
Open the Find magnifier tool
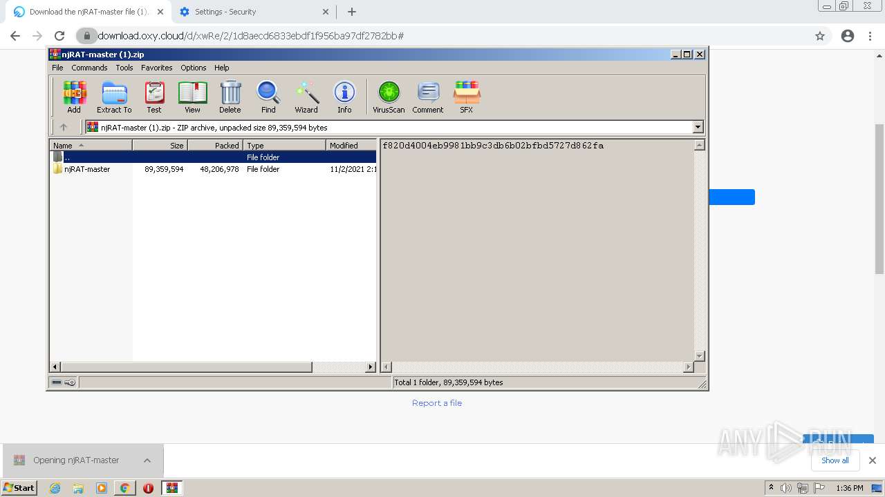tap(268, 97)
